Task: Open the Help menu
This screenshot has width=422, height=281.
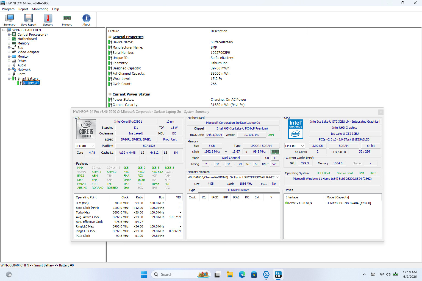Action: coord(55,9)
